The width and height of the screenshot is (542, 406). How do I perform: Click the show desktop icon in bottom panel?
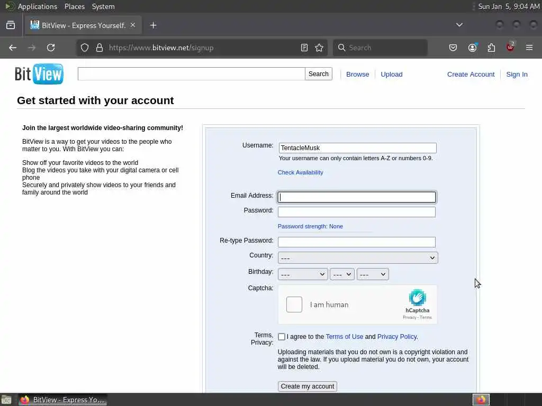pyautogui.click(x=6, y=400)
